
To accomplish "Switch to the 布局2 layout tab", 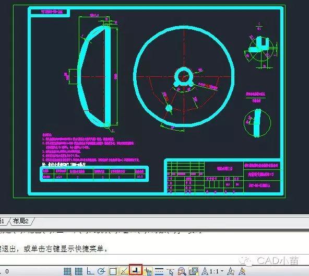I will tap(21, 221).
